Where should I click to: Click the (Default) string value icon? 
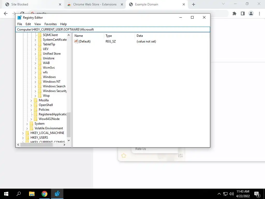76,41
